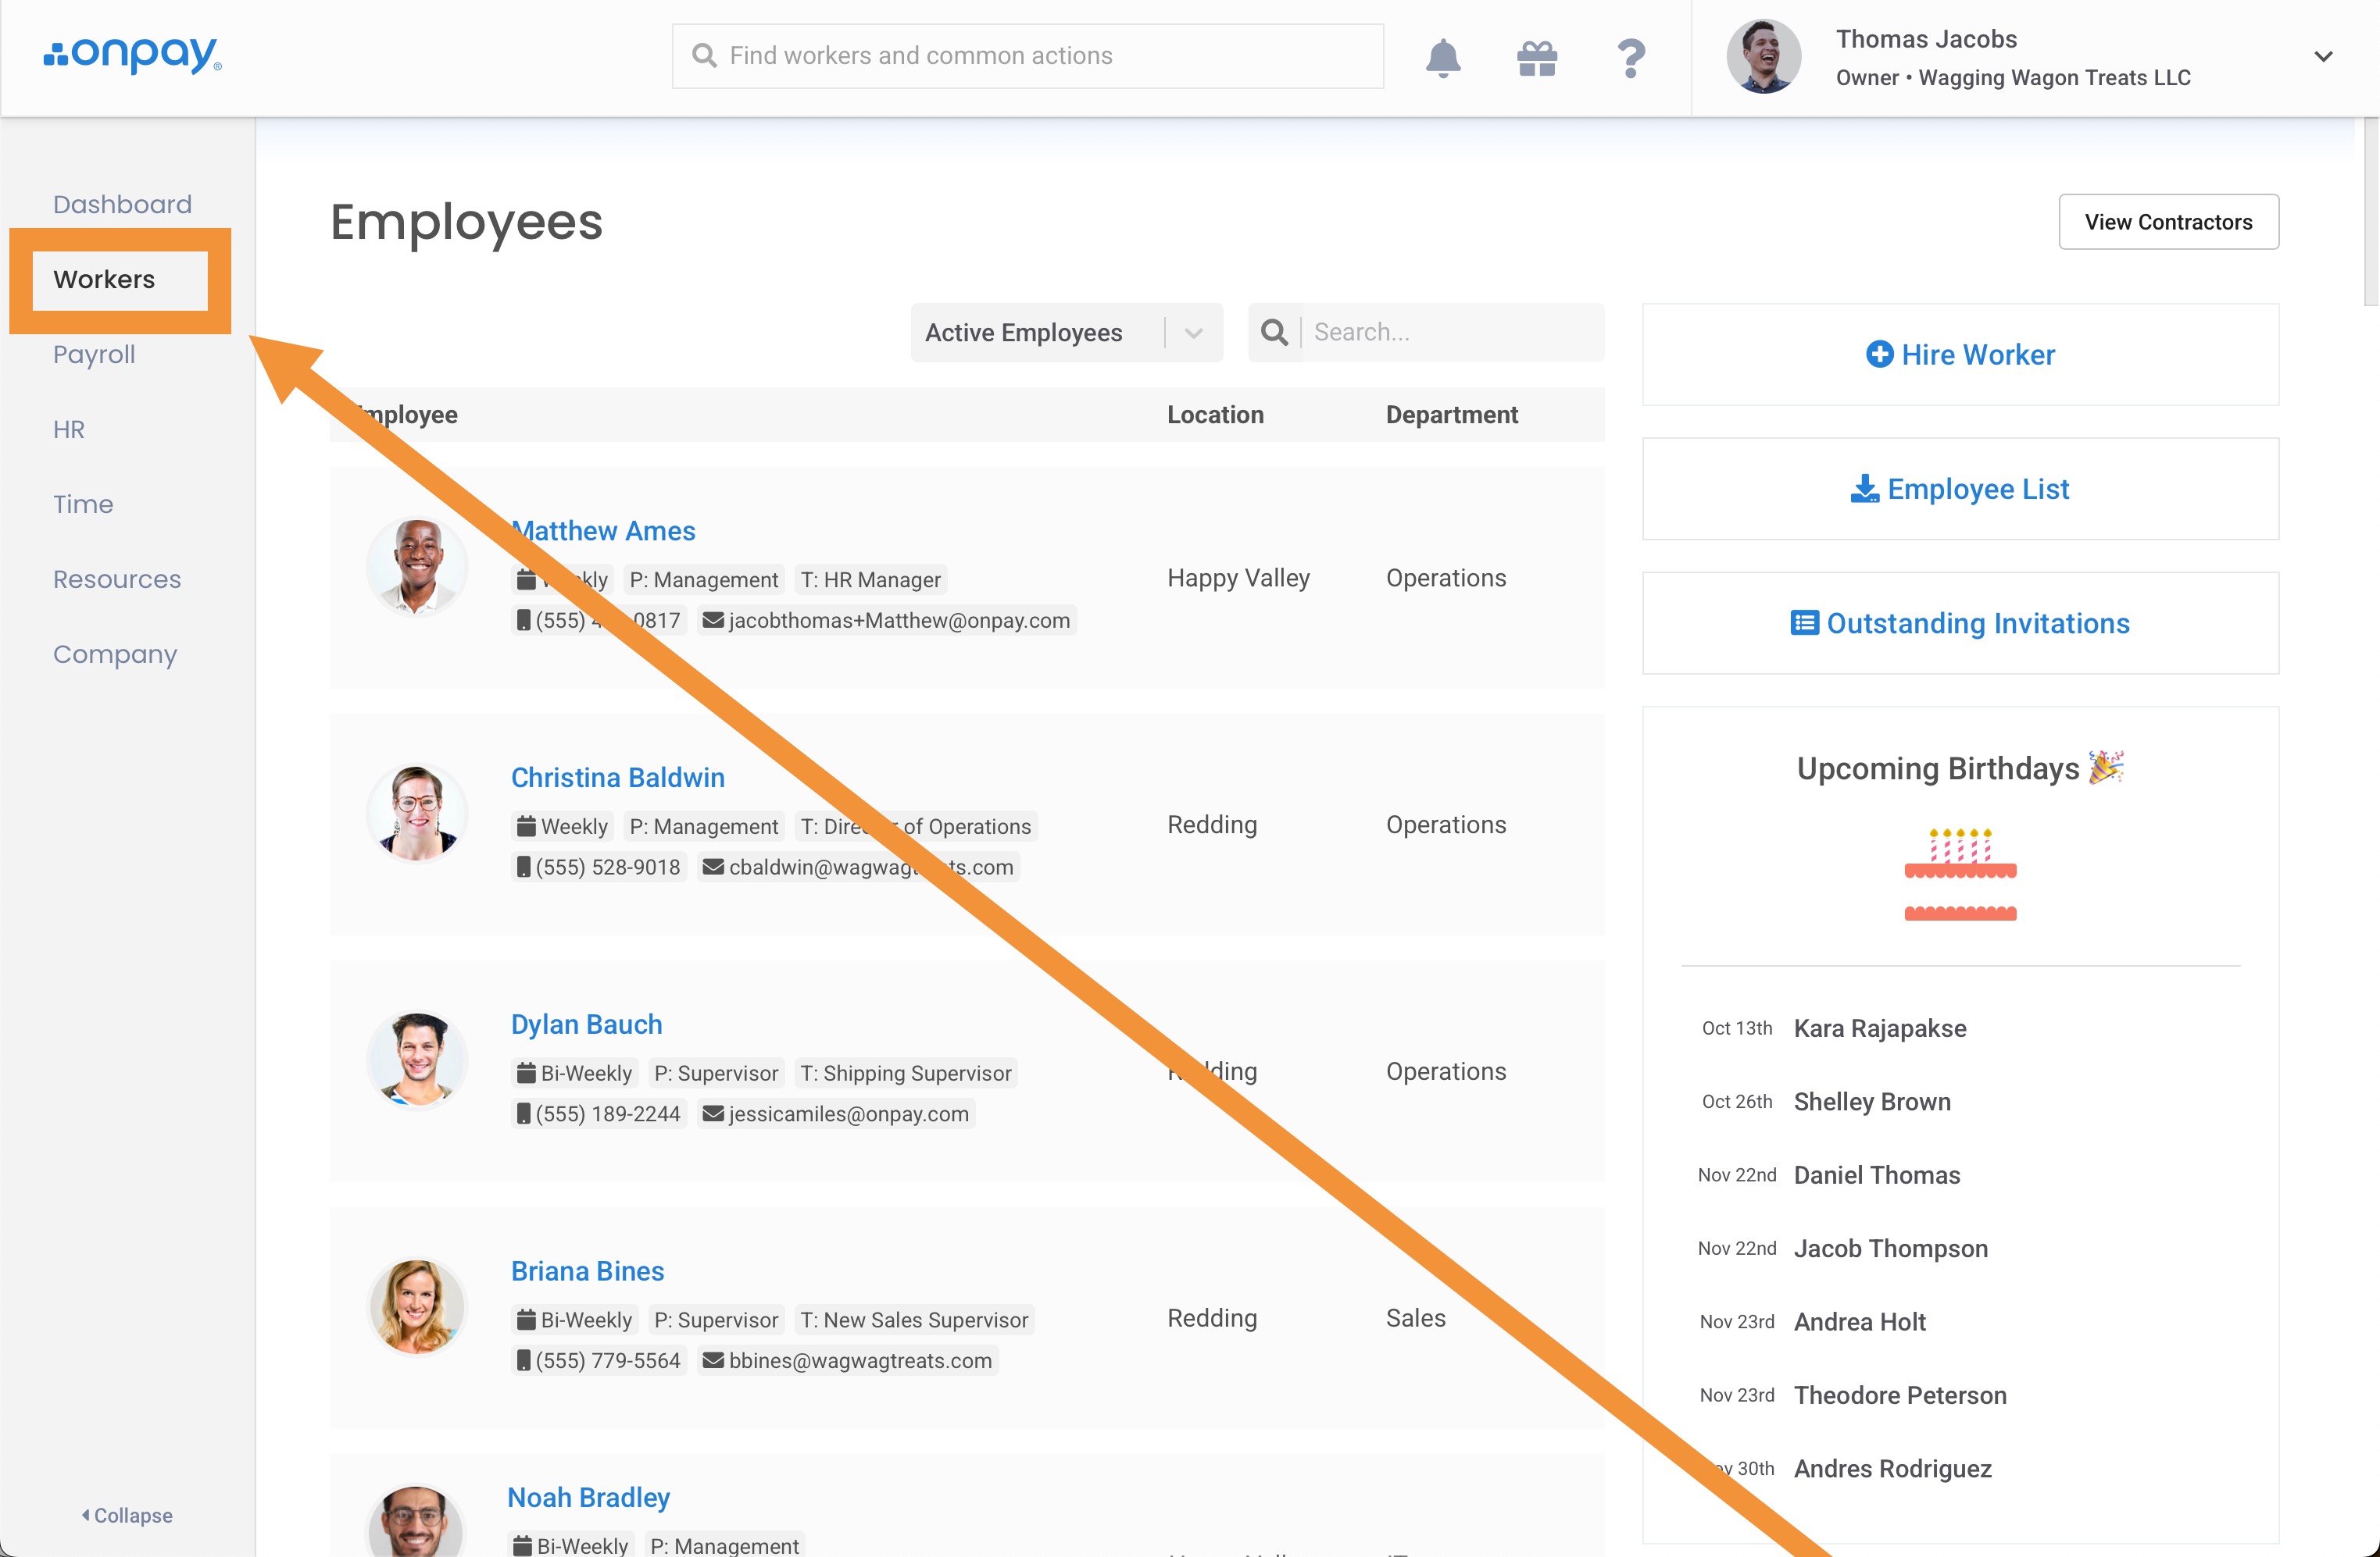Image resolution: width=2380 pixels, height=1557 pixels.
Task: Click the question mark help icon
Action: [1630, 57]
